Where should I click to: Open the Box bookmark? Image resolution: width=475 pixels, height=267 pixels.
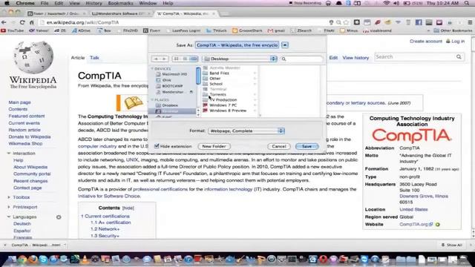(x=104, y=30)
